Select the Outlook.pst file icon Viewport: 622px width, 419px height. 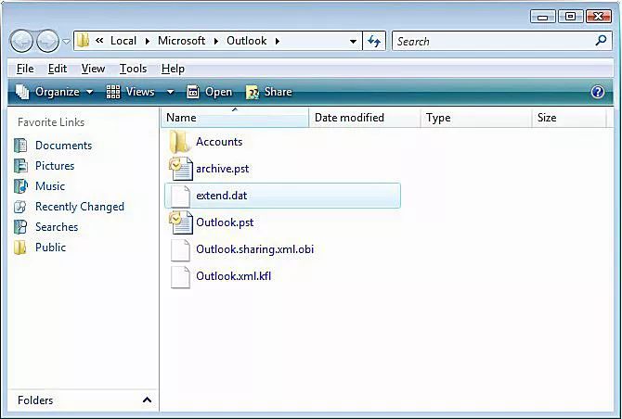[x=181, y=222]
